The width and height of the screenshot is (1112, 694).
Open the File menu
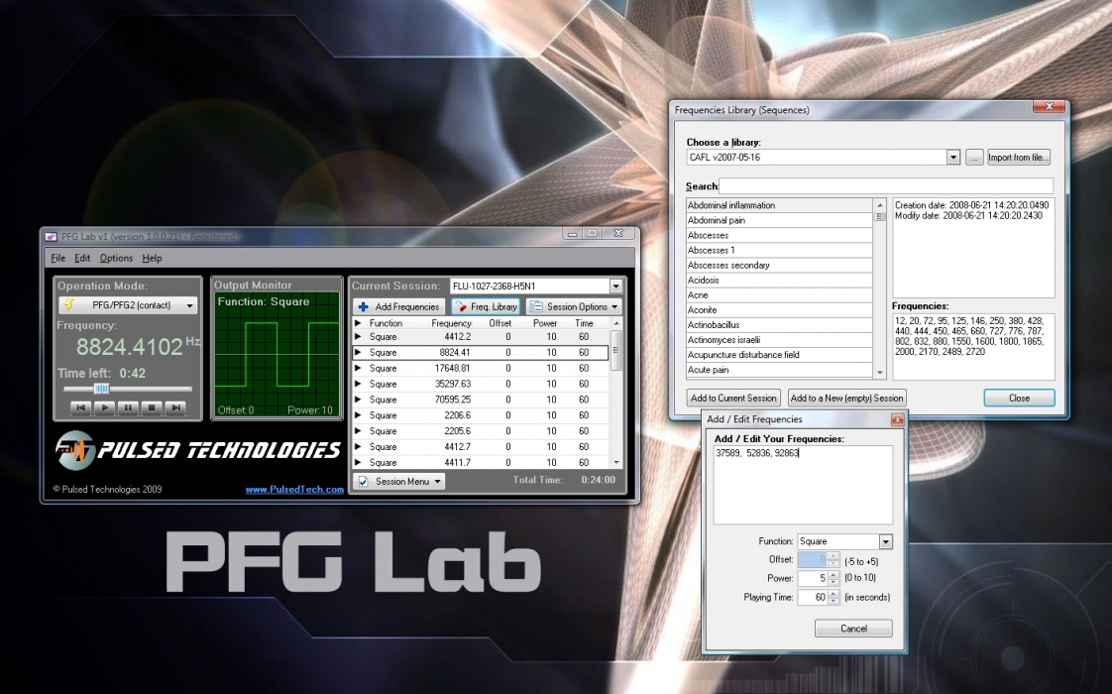tap(58, 259)
